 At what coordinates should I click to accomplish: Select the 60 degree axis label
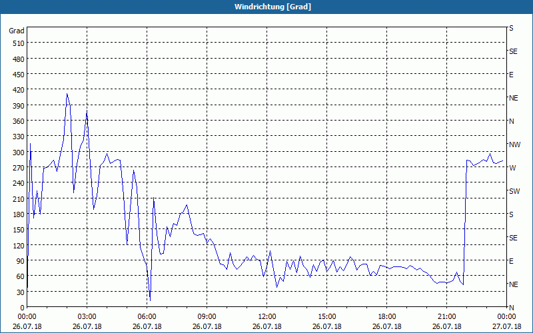tap(21, 276)
